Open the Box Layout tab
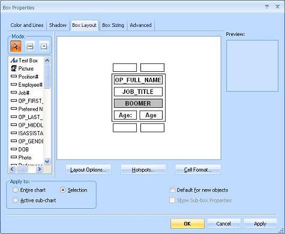This screenshot has height=234, width=285. [x=84, y=25]
